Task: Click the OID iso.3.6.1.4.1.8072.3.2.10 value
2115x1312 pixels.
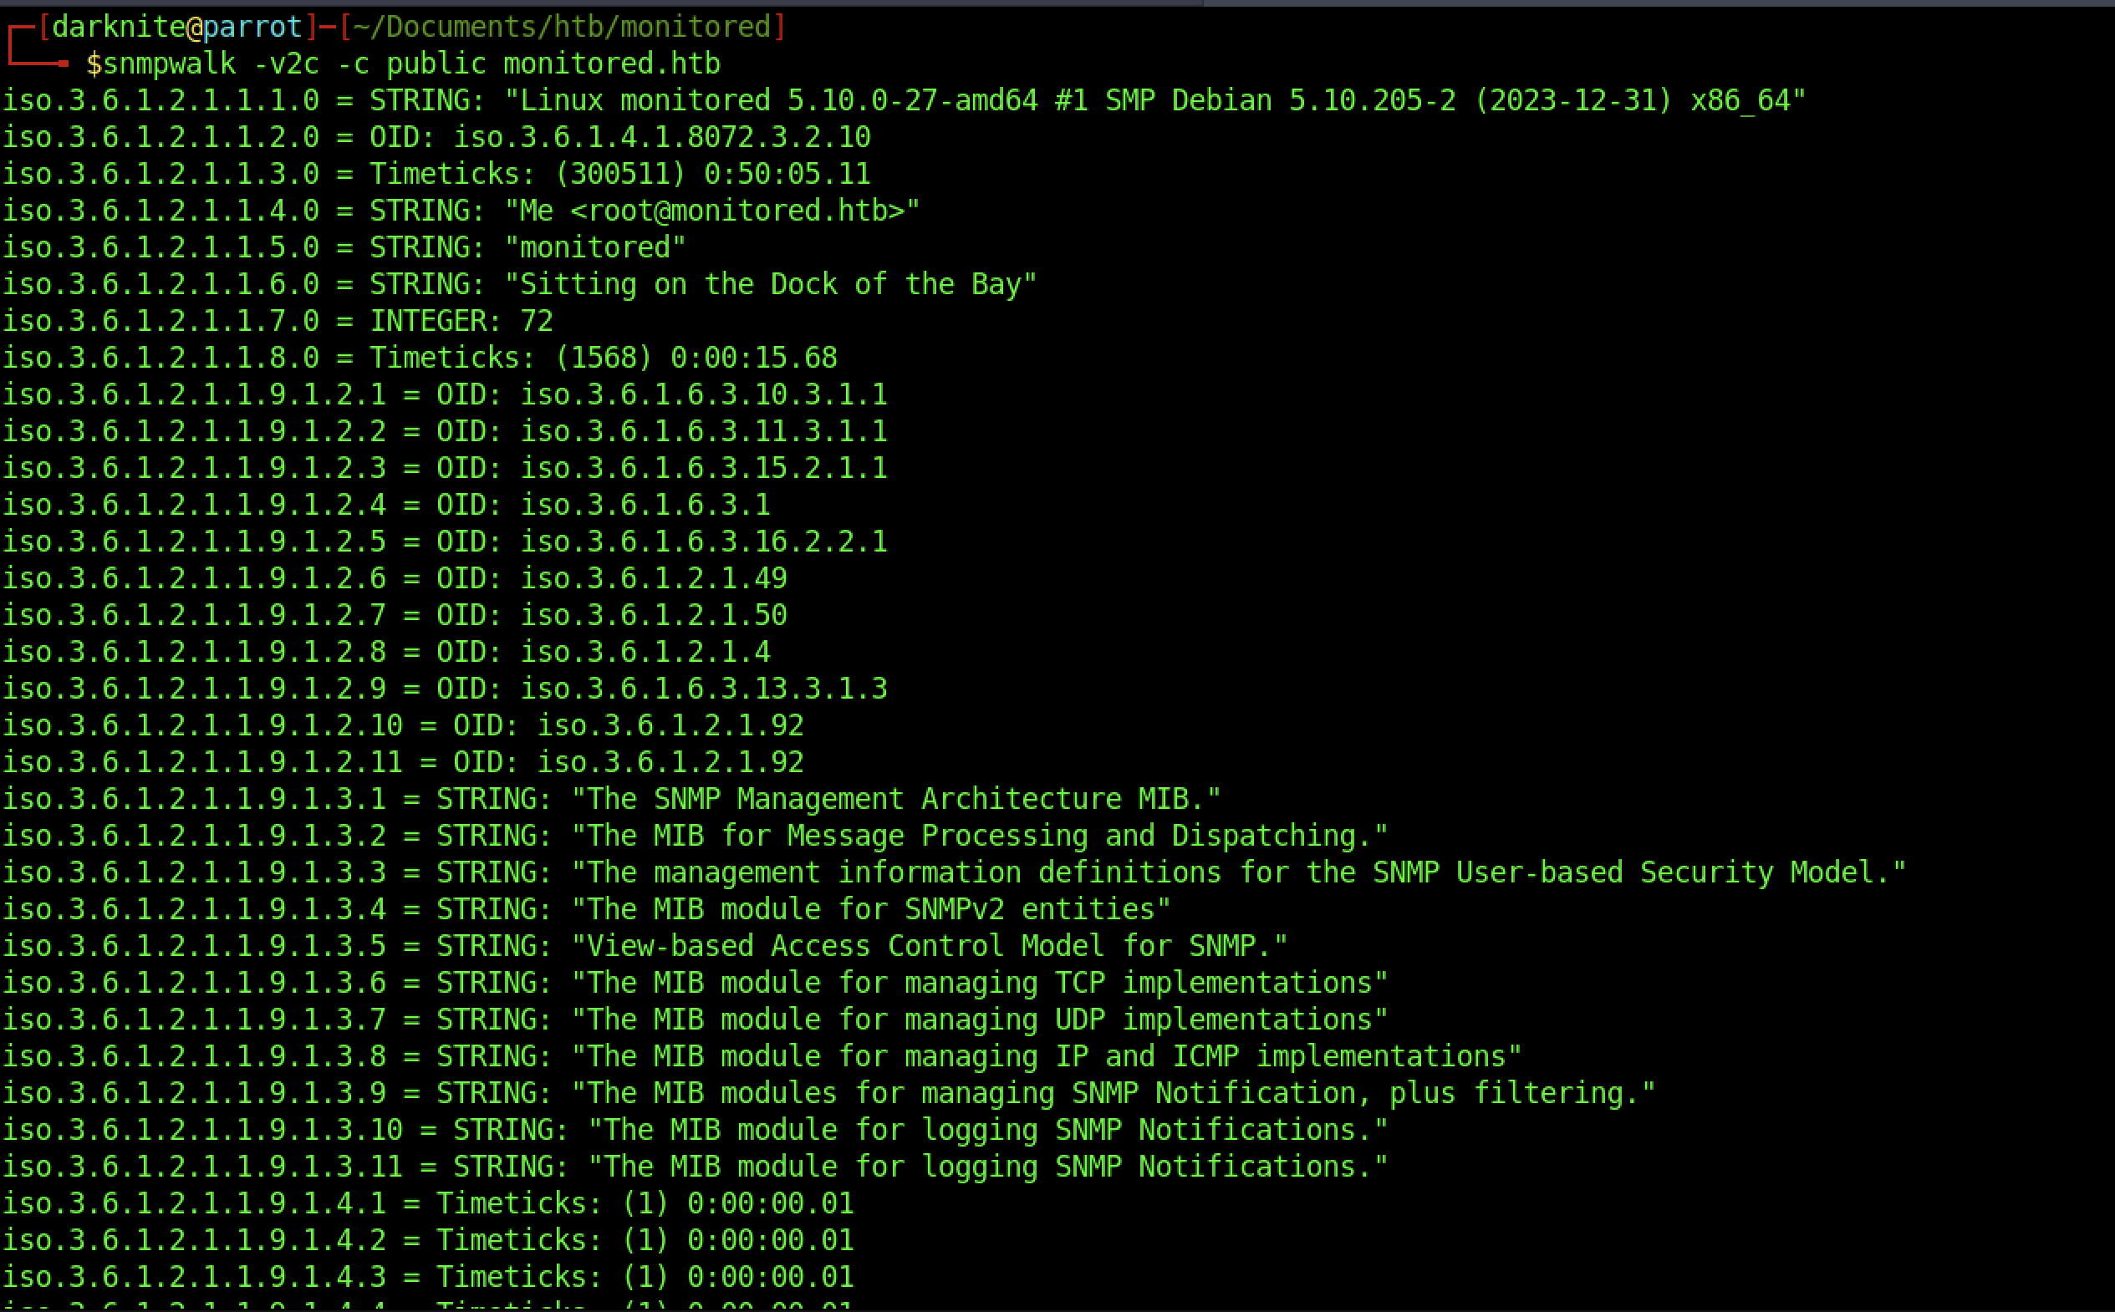Action: pos(662,137)
